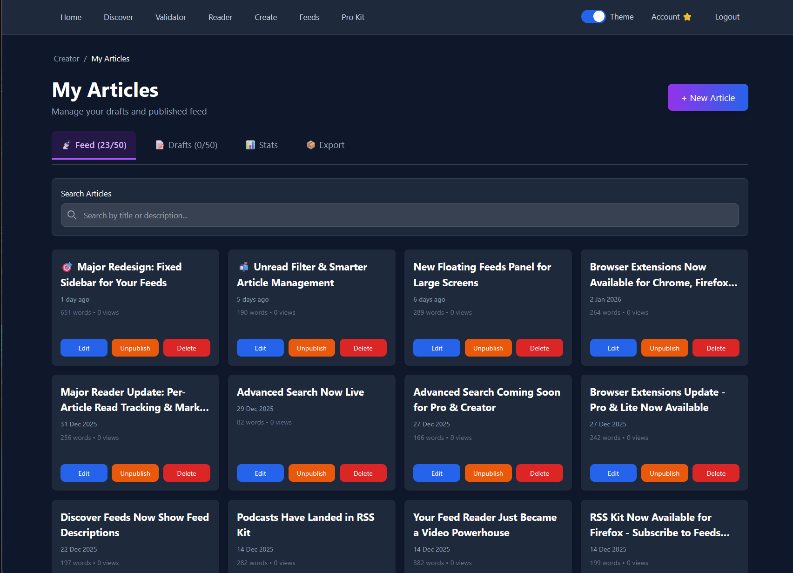Click the star icon next to Account
Image resolution: width=793 pixels, height=573 pixels.
click(x=687, y=17)
